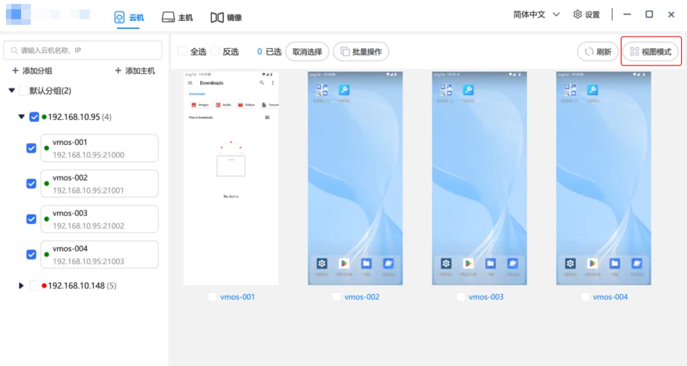Click the search icon in vmos-001 Downloads
Image resolution: width=687 pixels, height=366 pixels.
[262, 83]
